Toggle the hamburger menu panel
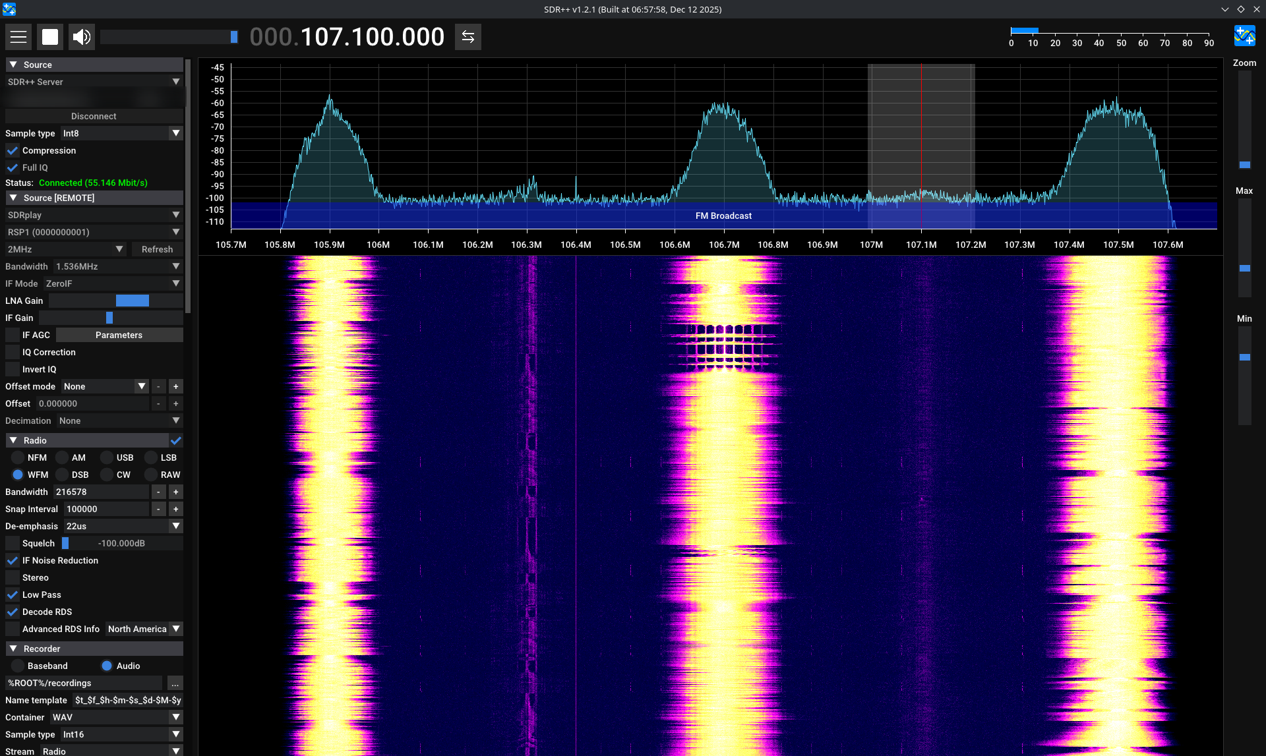The width and height of the screenshot is (1266, 756). (18, 37)
